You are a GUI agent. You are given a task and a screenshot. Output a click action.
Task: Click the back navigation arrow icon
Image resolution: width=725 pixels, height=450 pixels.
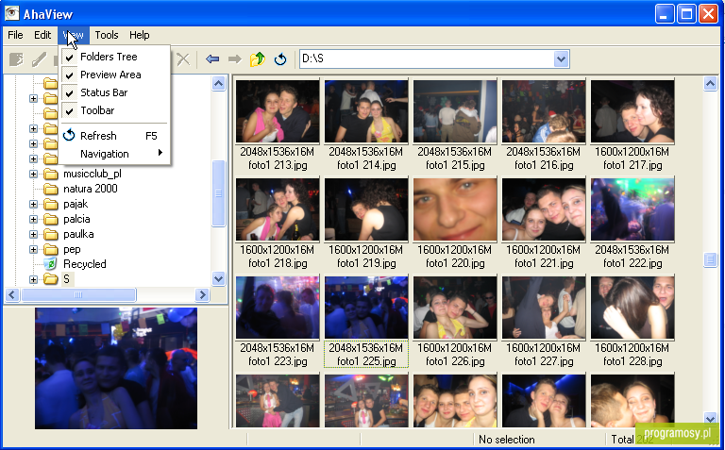[212, 58]
